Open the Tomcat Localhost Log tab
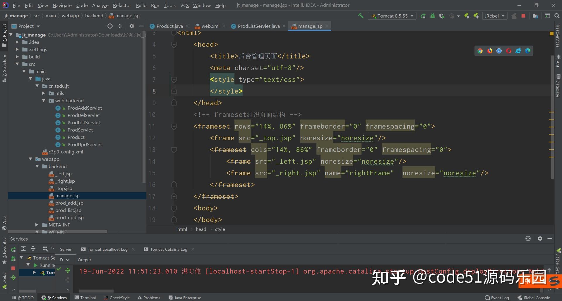 107,249
